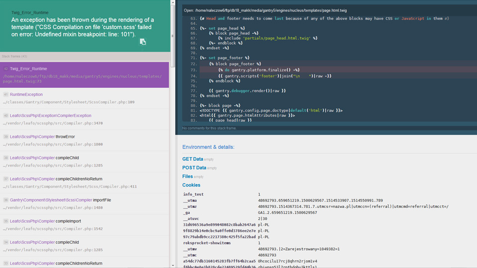The image size is (477, 268).
Task: Jump to the POST Data section
Action: click(x=194, y=168)
